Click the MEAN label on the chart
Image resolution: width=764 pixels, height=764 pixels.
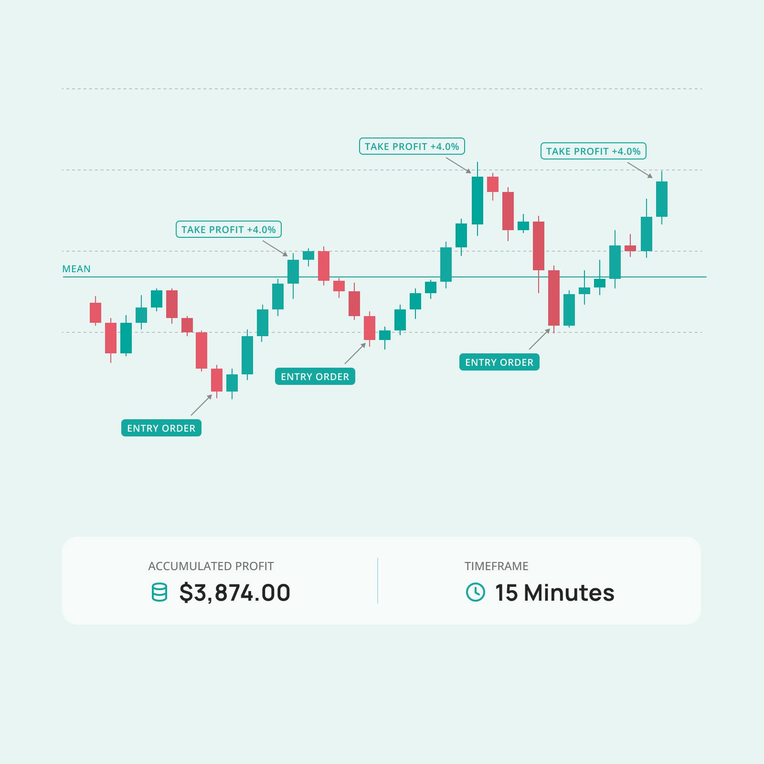(76, 269)
